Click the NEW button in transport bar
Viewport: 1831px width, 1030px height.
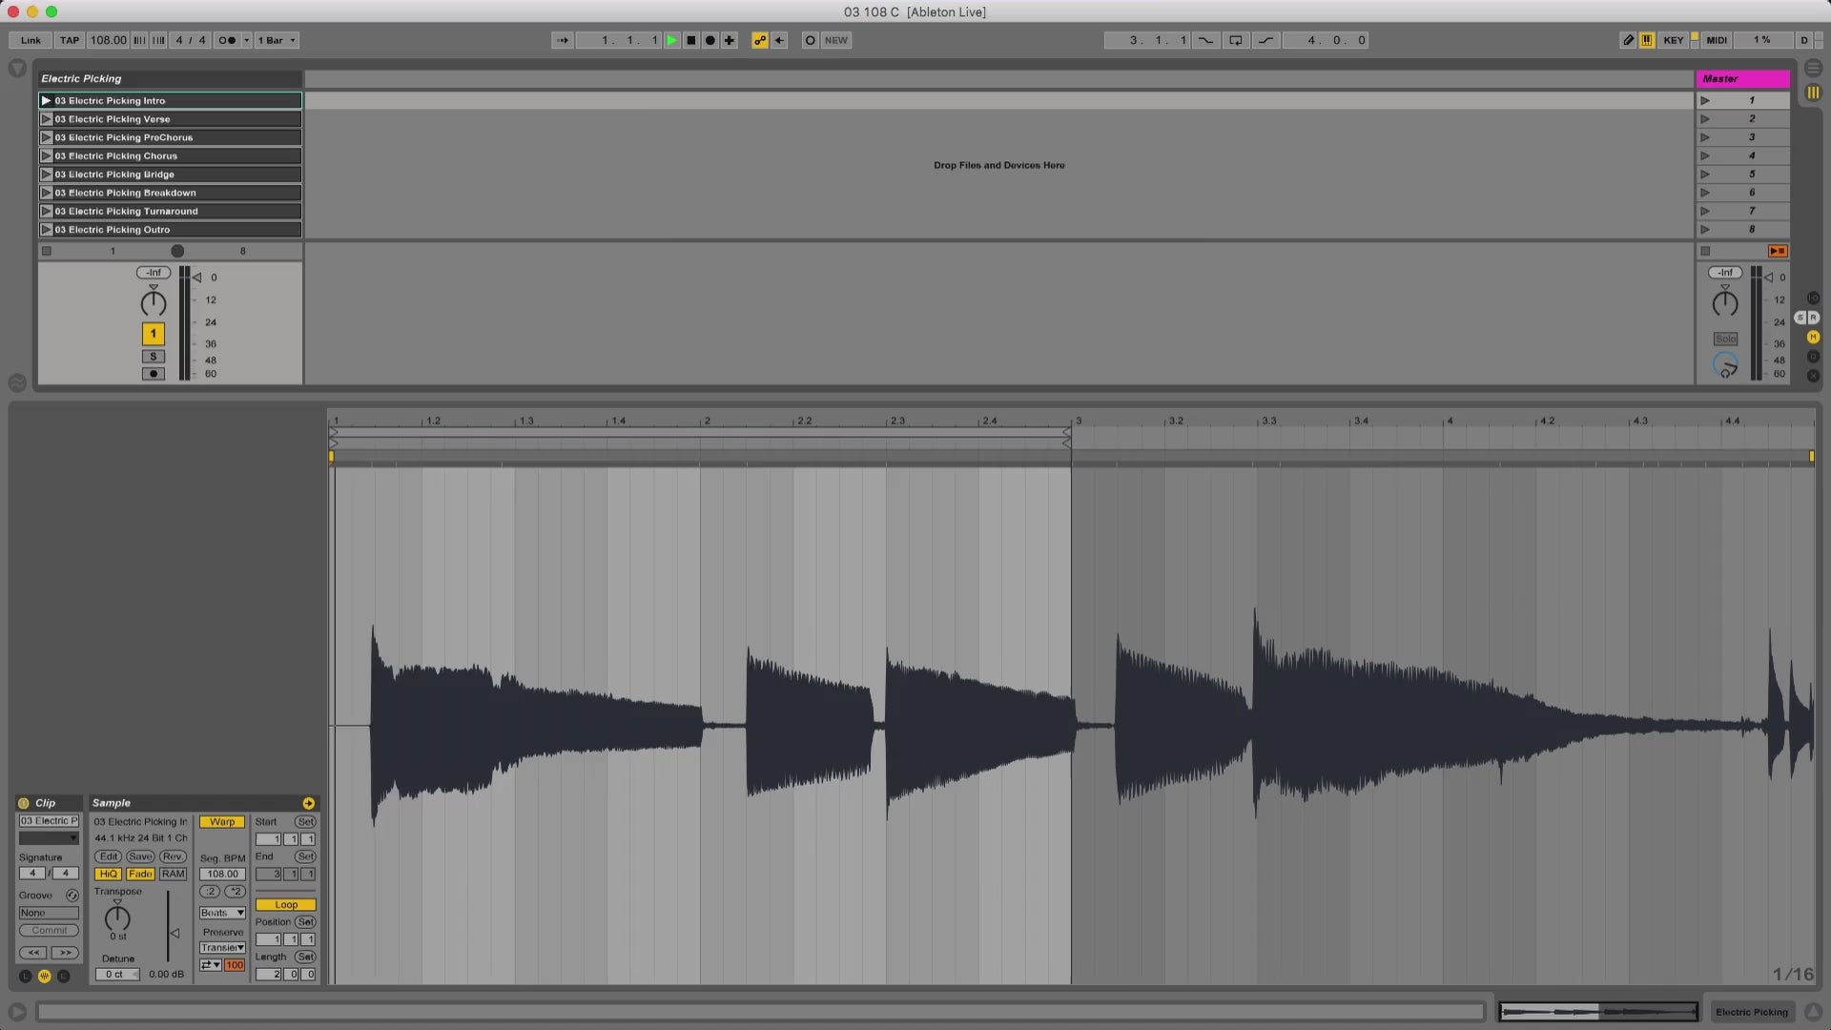pyautogui.click(x=836, y=40)
